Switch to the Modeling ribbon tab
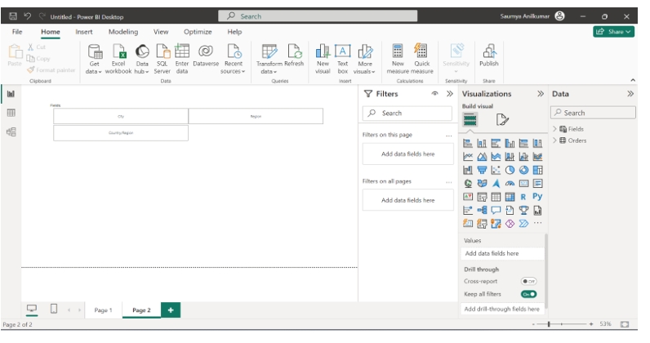This screenshot has height=343, width=650. [x=123, y=32]
